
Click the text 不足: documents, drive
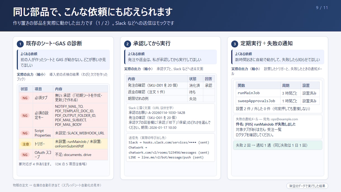(73, 155)
